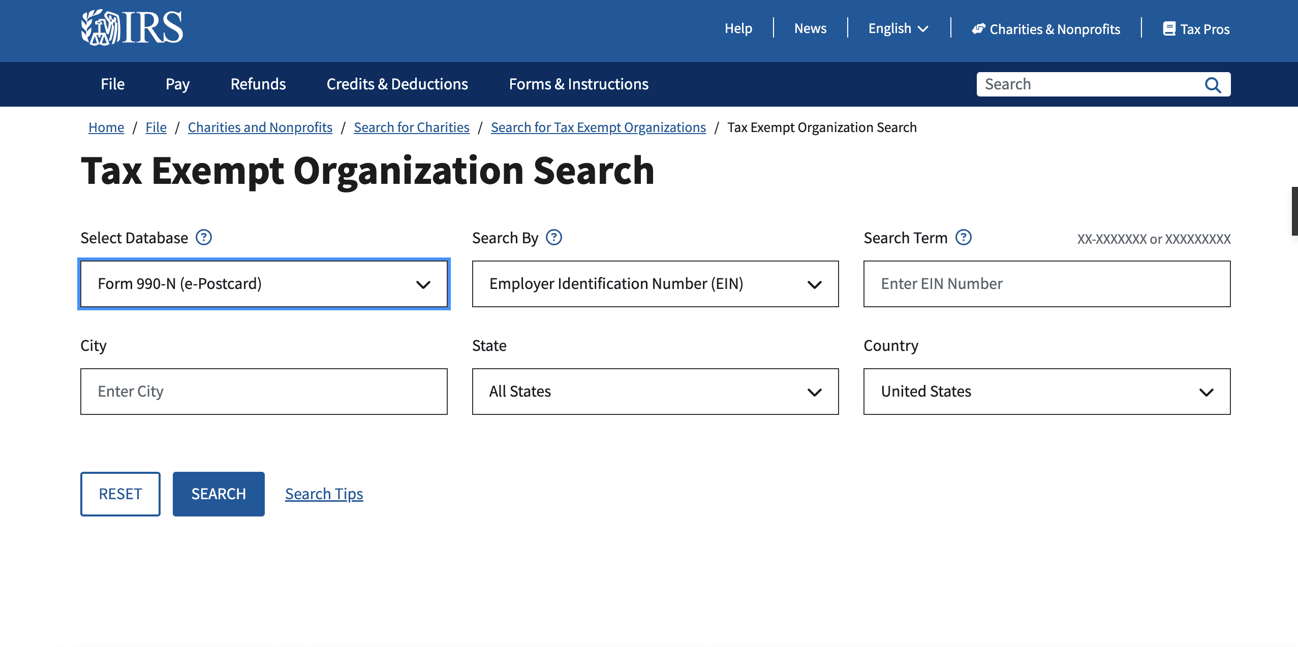Click the SEARCH button

tap(218, 493)
